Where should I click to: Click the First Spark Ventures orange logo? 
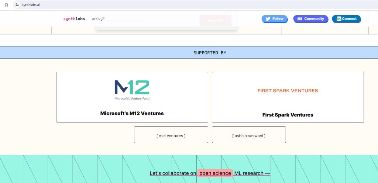(288, 91)
